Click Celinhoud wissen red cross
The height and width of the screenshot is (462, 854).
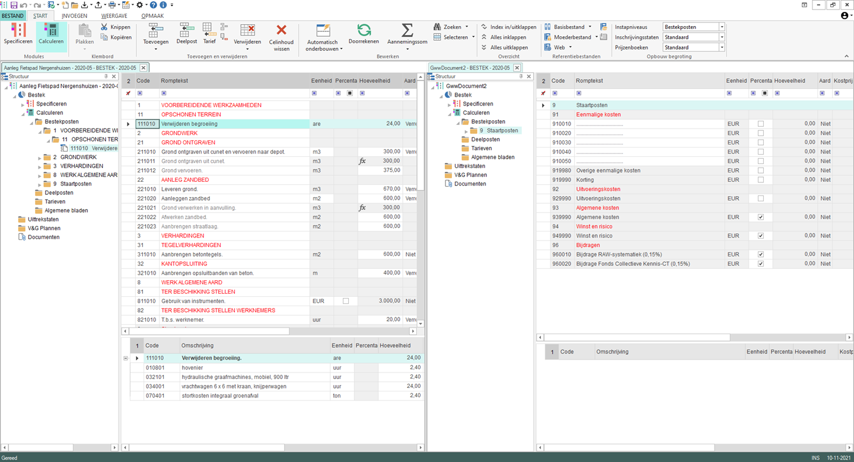pyautogui.click(x=282, y=30)
